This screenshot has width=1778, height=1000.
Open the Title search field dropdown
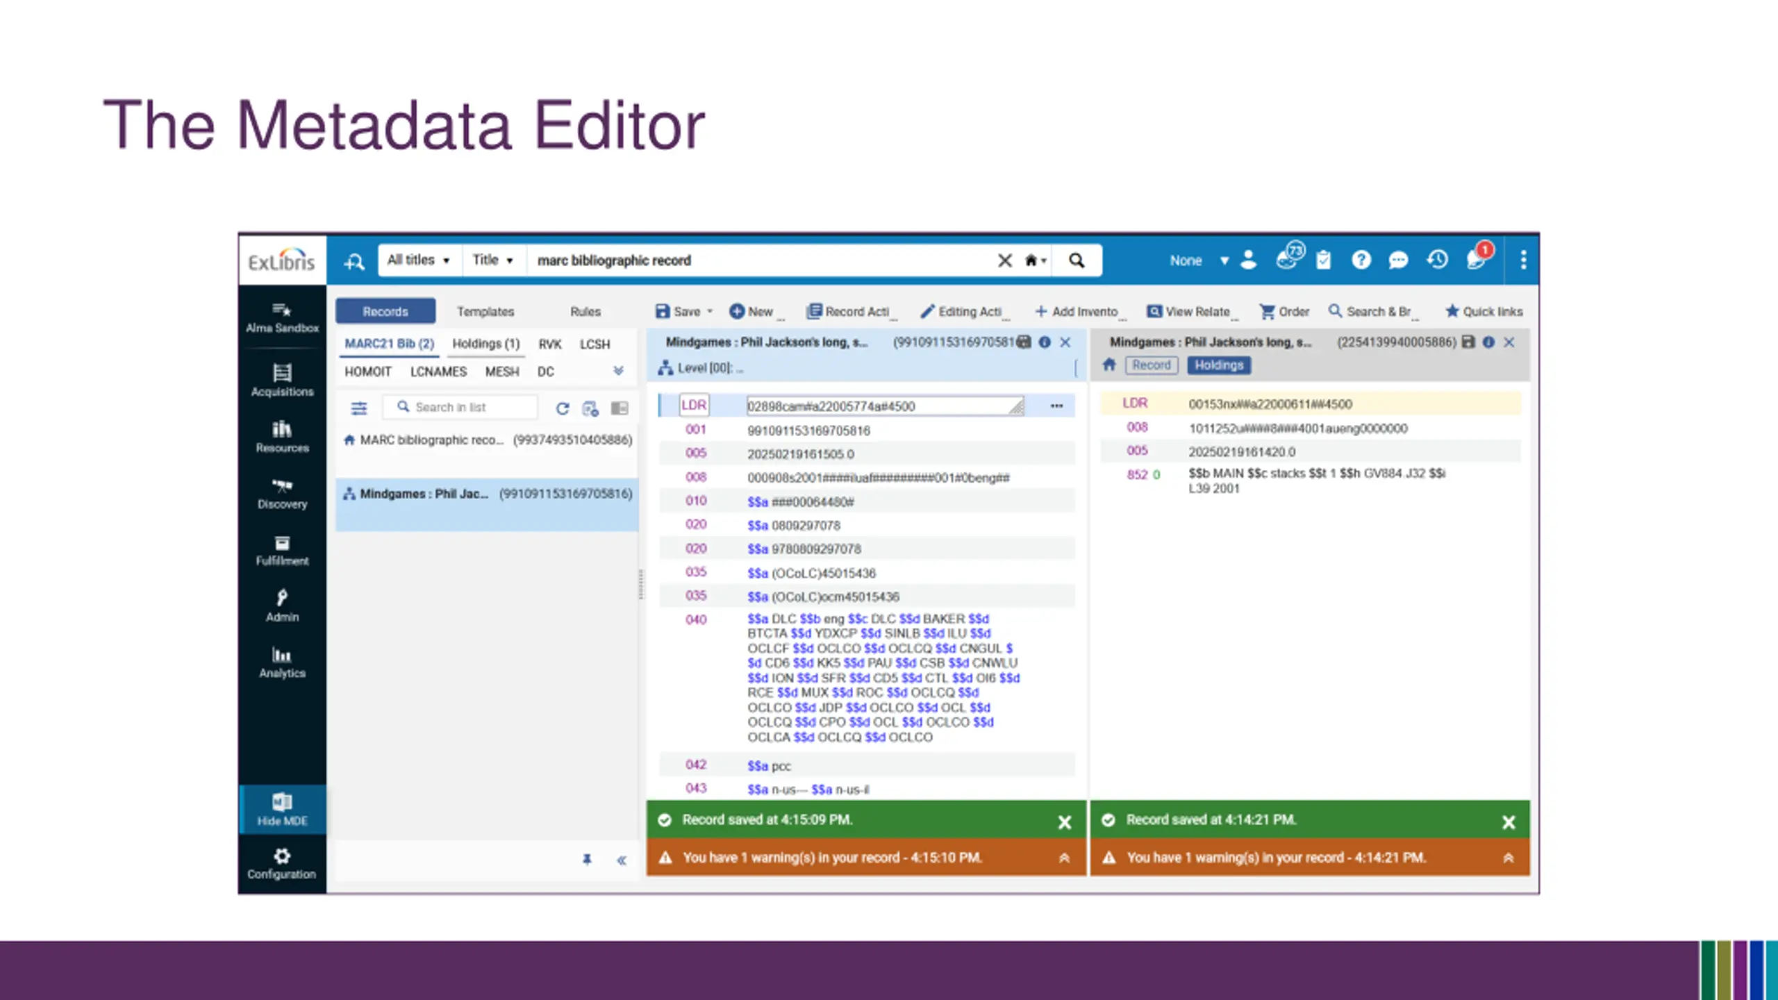click(x=492, y=260)
